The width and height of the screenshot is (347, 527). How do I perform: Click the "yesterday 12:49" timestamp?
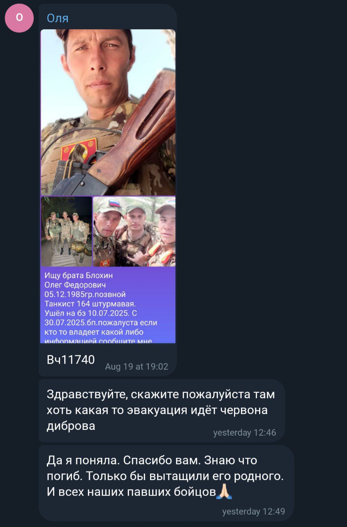tap(254, 511)
